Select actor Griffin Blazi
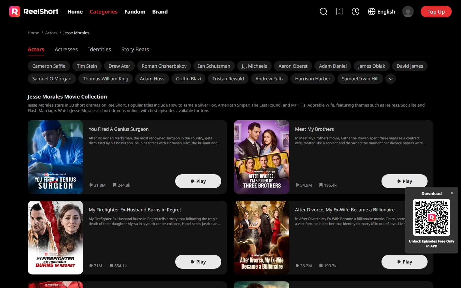461x288 pixels. tap(188, 79)
